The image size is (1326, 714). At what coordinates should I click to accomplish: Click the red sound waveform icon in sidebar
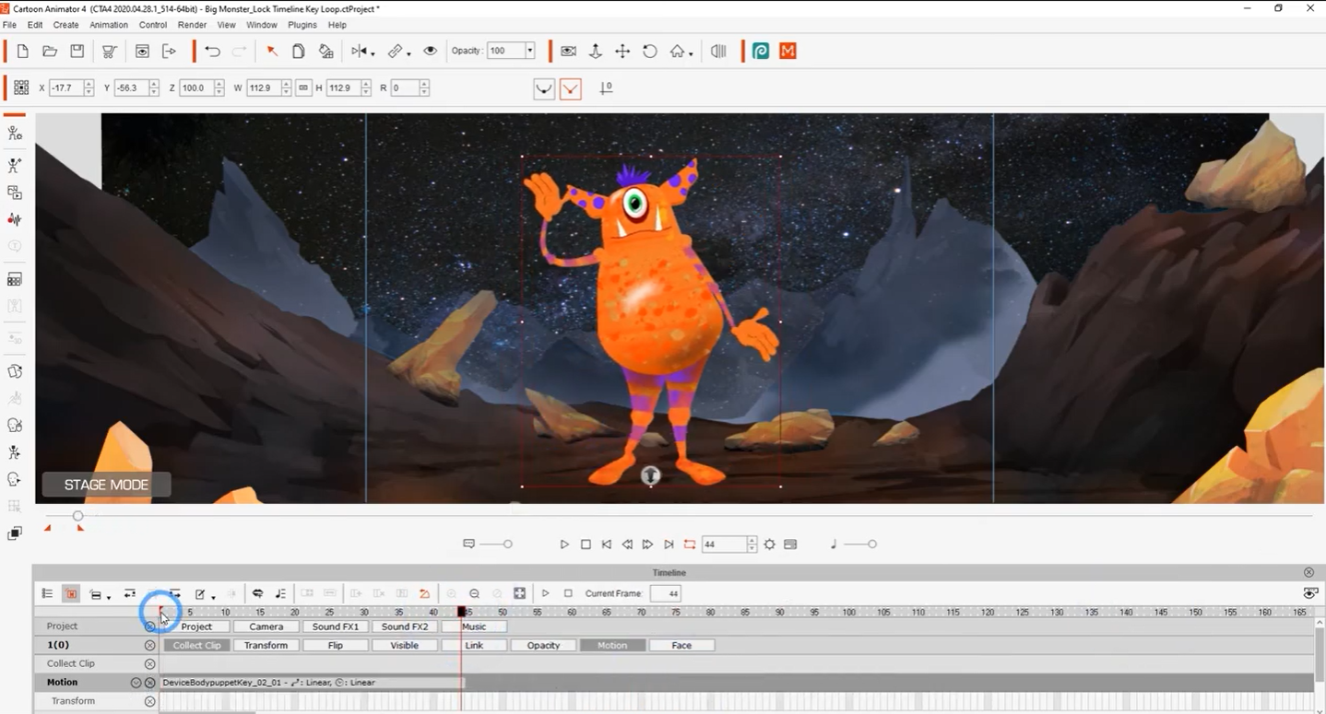click(15, 220)
